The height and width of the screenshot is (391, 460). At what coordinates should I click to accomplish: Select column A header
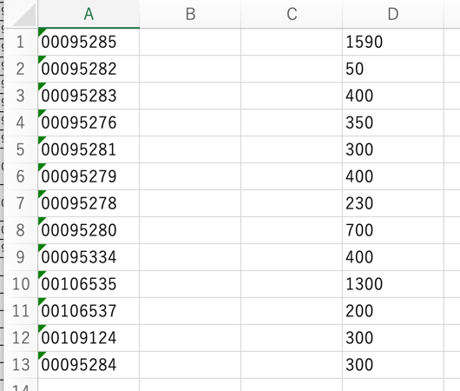pos(89,14)
